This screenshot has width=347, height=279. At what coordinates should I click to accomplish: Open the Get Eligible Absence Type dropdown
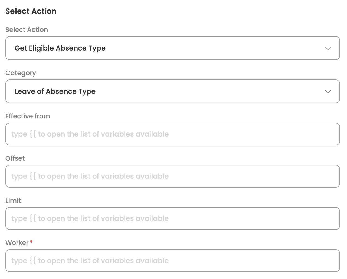[x=172, y=48]
